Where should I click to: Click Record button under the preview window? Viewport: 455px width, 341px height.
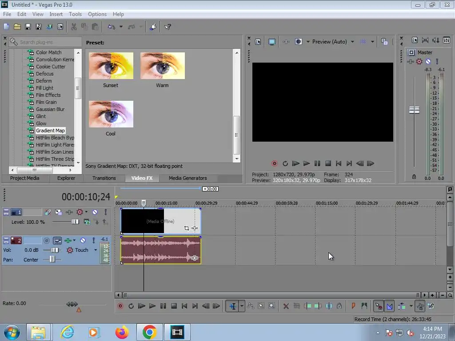click(274, 163)
